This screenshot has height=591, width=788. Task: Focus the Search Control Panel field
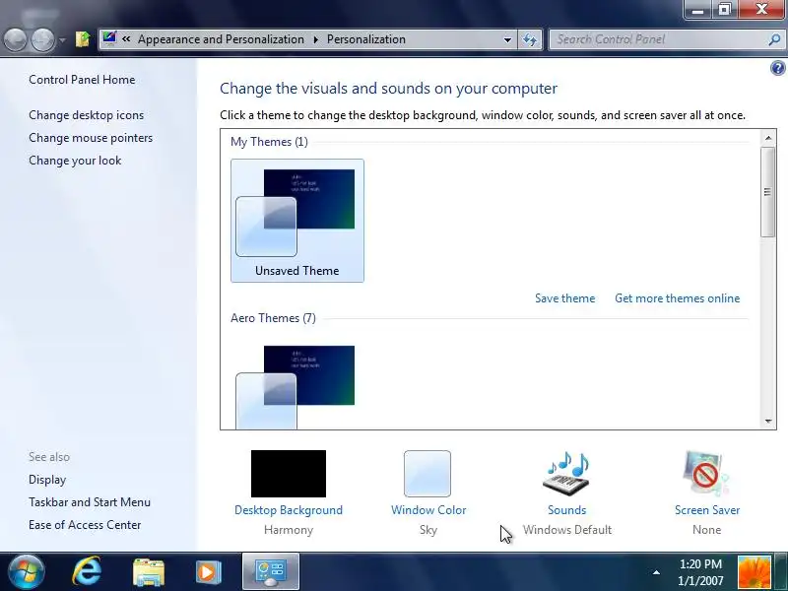point(657,39)
